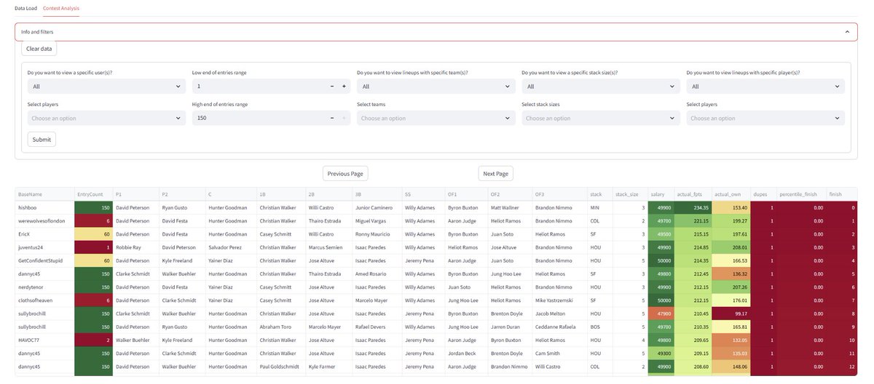The height and width of the screenshot is (384, 874).
Task: Click Ceddanne Rafaela outfield cell
Action: (x=559, y=327)
